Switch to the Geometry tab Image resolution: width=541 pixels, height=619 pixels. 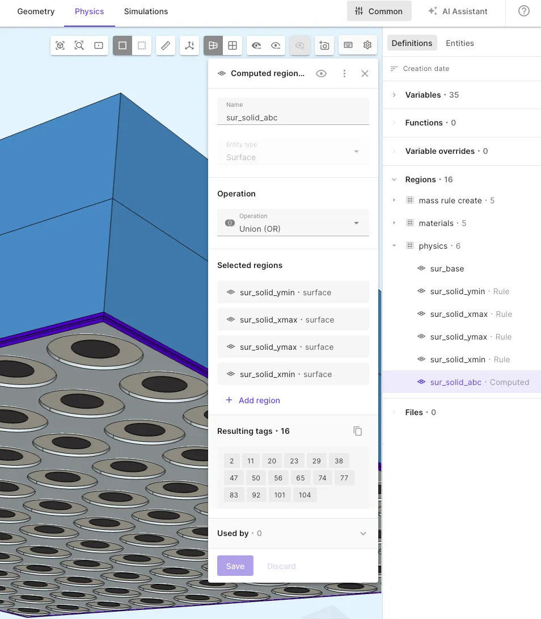pos(36,11)
